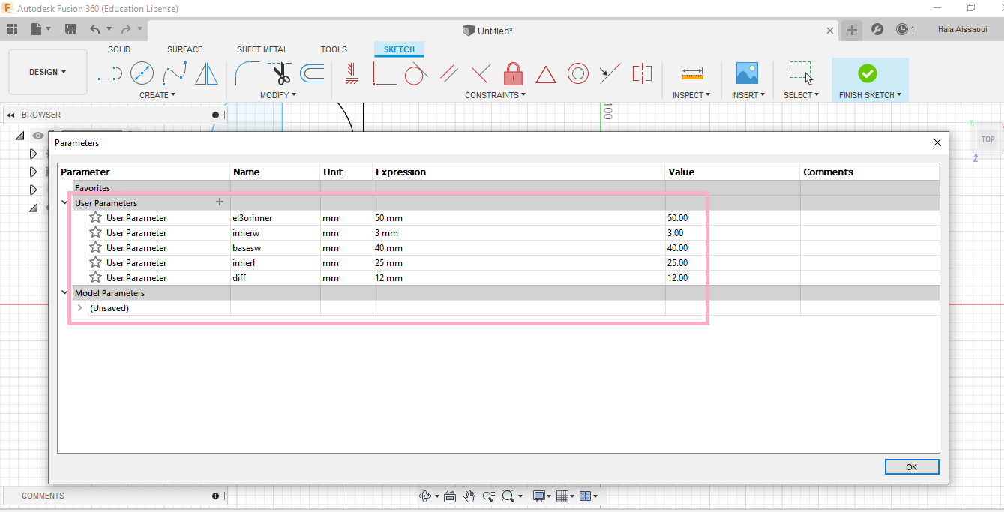This screenshot has width=1004, height=512.
Task: Click the Save disk icon
Action: coord(70,29)
